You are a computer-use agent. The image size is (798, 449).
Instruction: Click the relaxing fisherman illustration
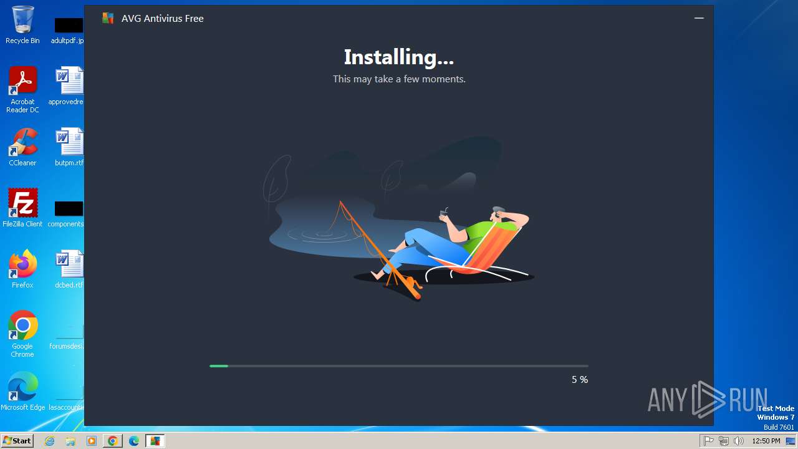pos(399,220)
